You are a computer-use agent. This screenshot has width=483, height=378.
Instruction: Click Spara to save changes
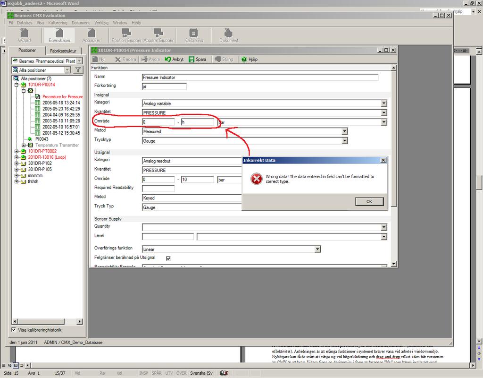(198, 59)
